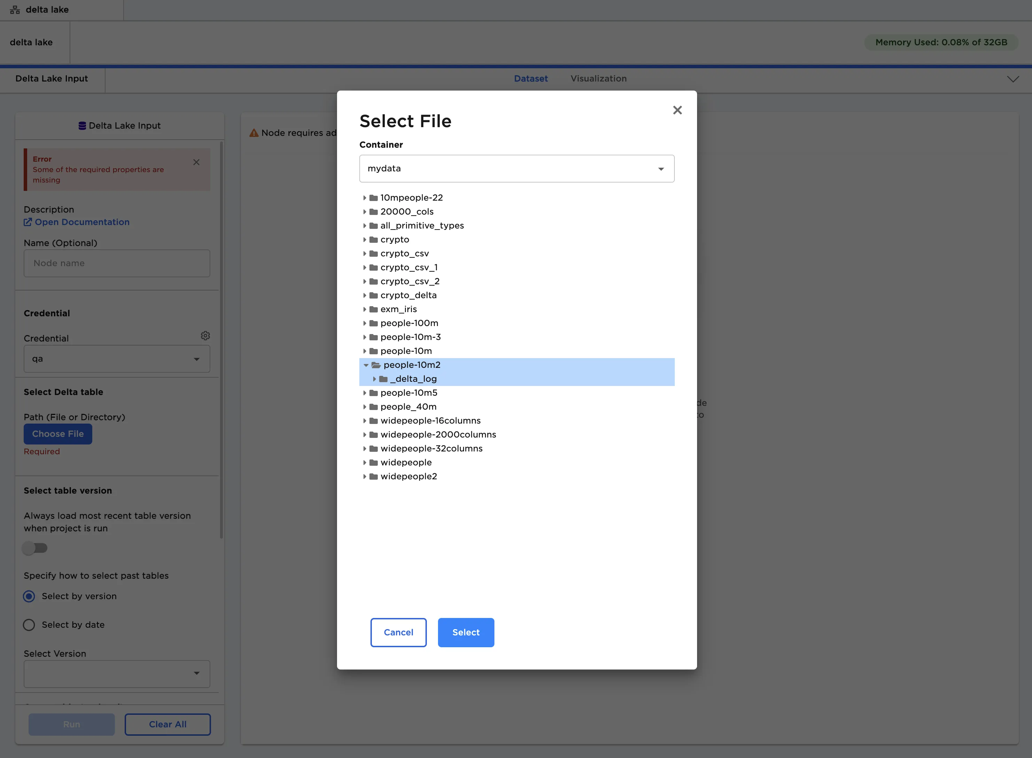Toggle always load most recent table version

[35, 548]
